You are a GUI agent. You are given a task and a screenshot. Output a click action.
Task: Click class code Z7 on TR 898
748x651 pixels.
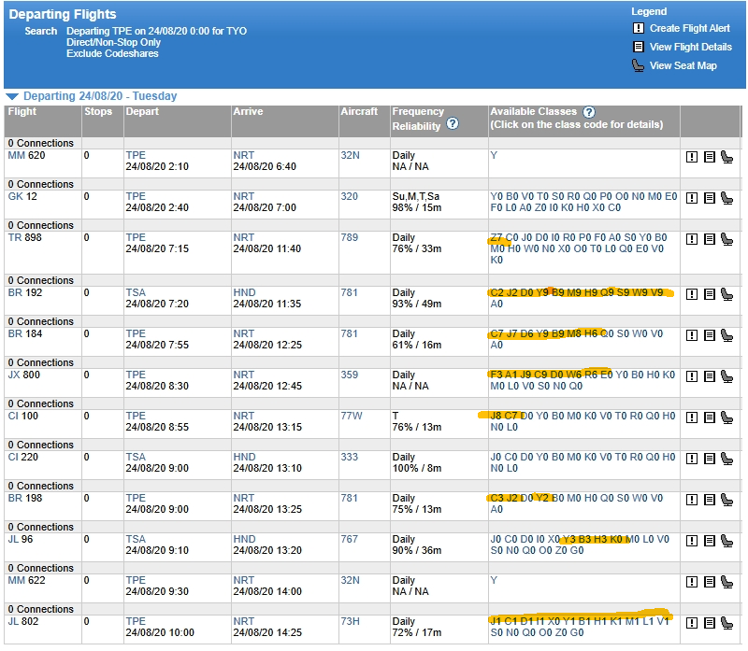496,237
